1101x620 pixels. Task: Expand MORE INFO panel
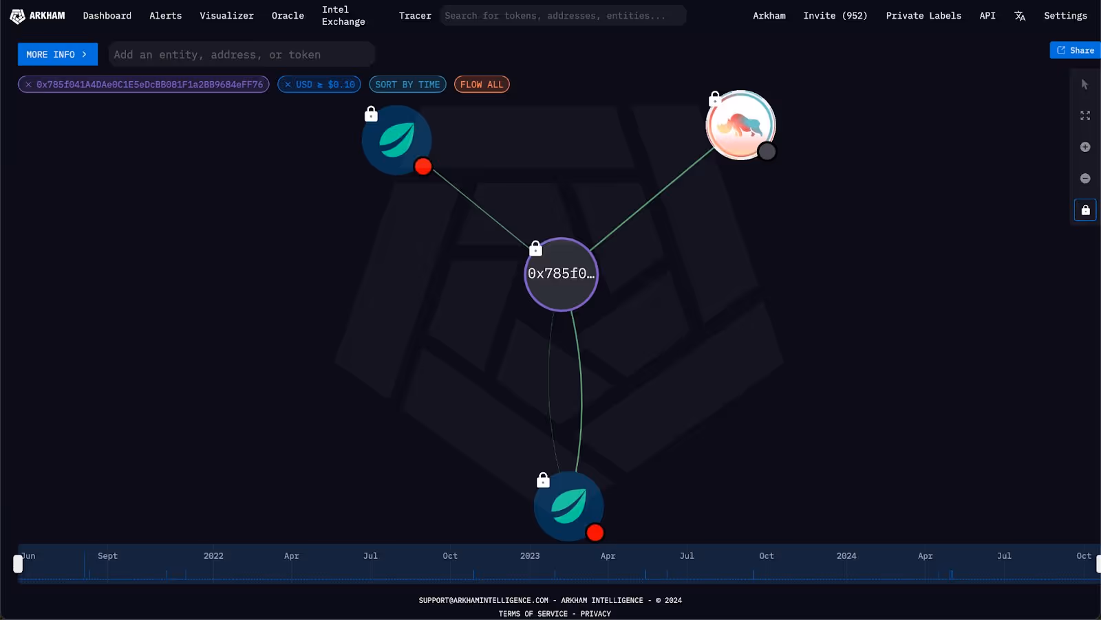point(57,54)
